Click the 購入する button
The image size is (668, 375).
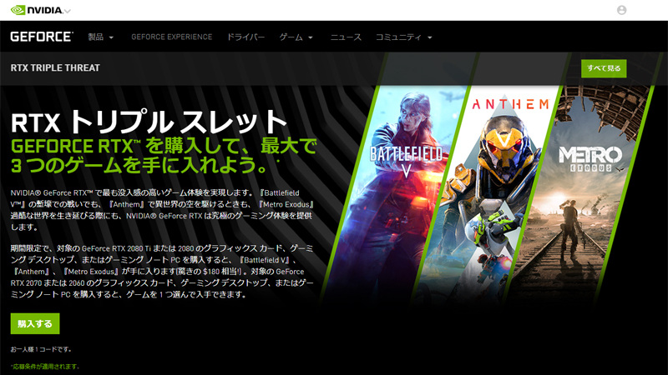(35, 323)
